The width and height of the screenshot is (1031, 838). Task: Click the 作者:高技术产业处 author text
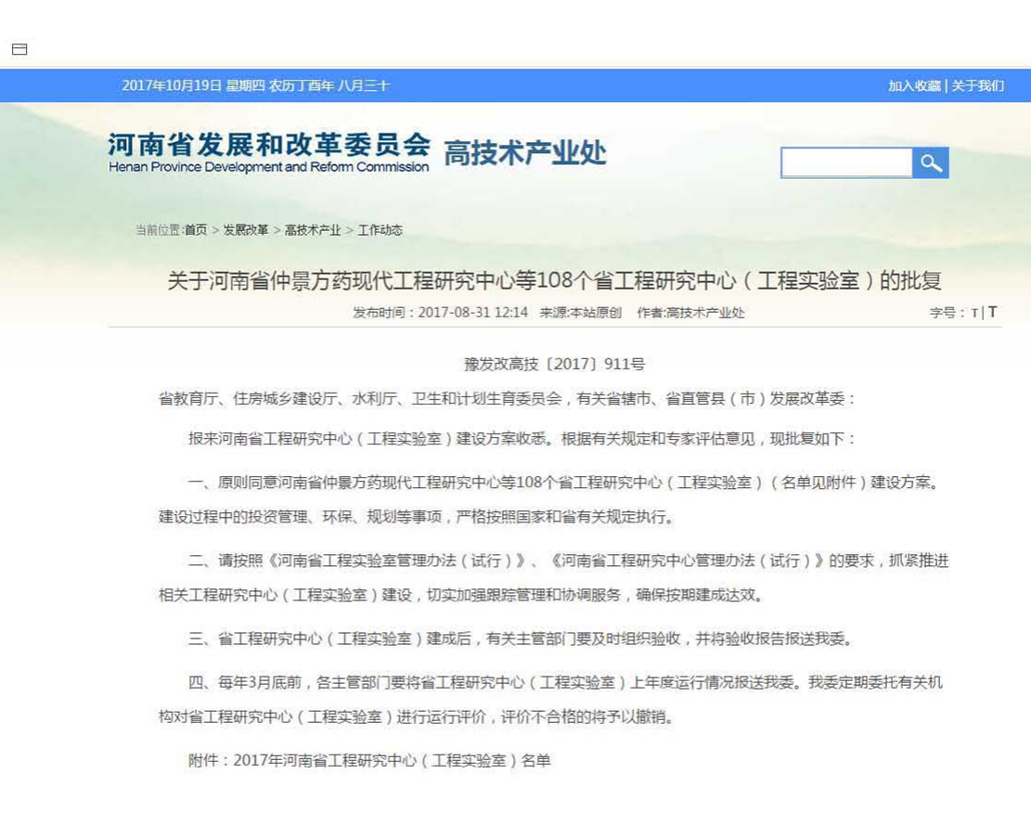tap(690, 313)
